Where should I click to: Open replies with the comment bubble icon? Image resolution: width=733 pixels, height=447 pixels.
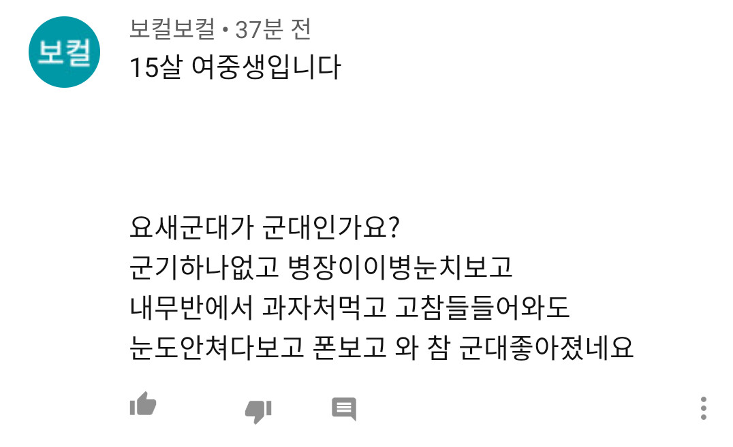click(344, 409)
